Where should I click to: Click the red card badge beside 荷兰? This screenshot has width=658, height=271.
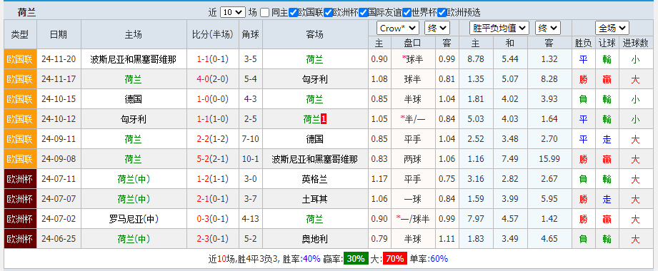(x=324, y=119)
